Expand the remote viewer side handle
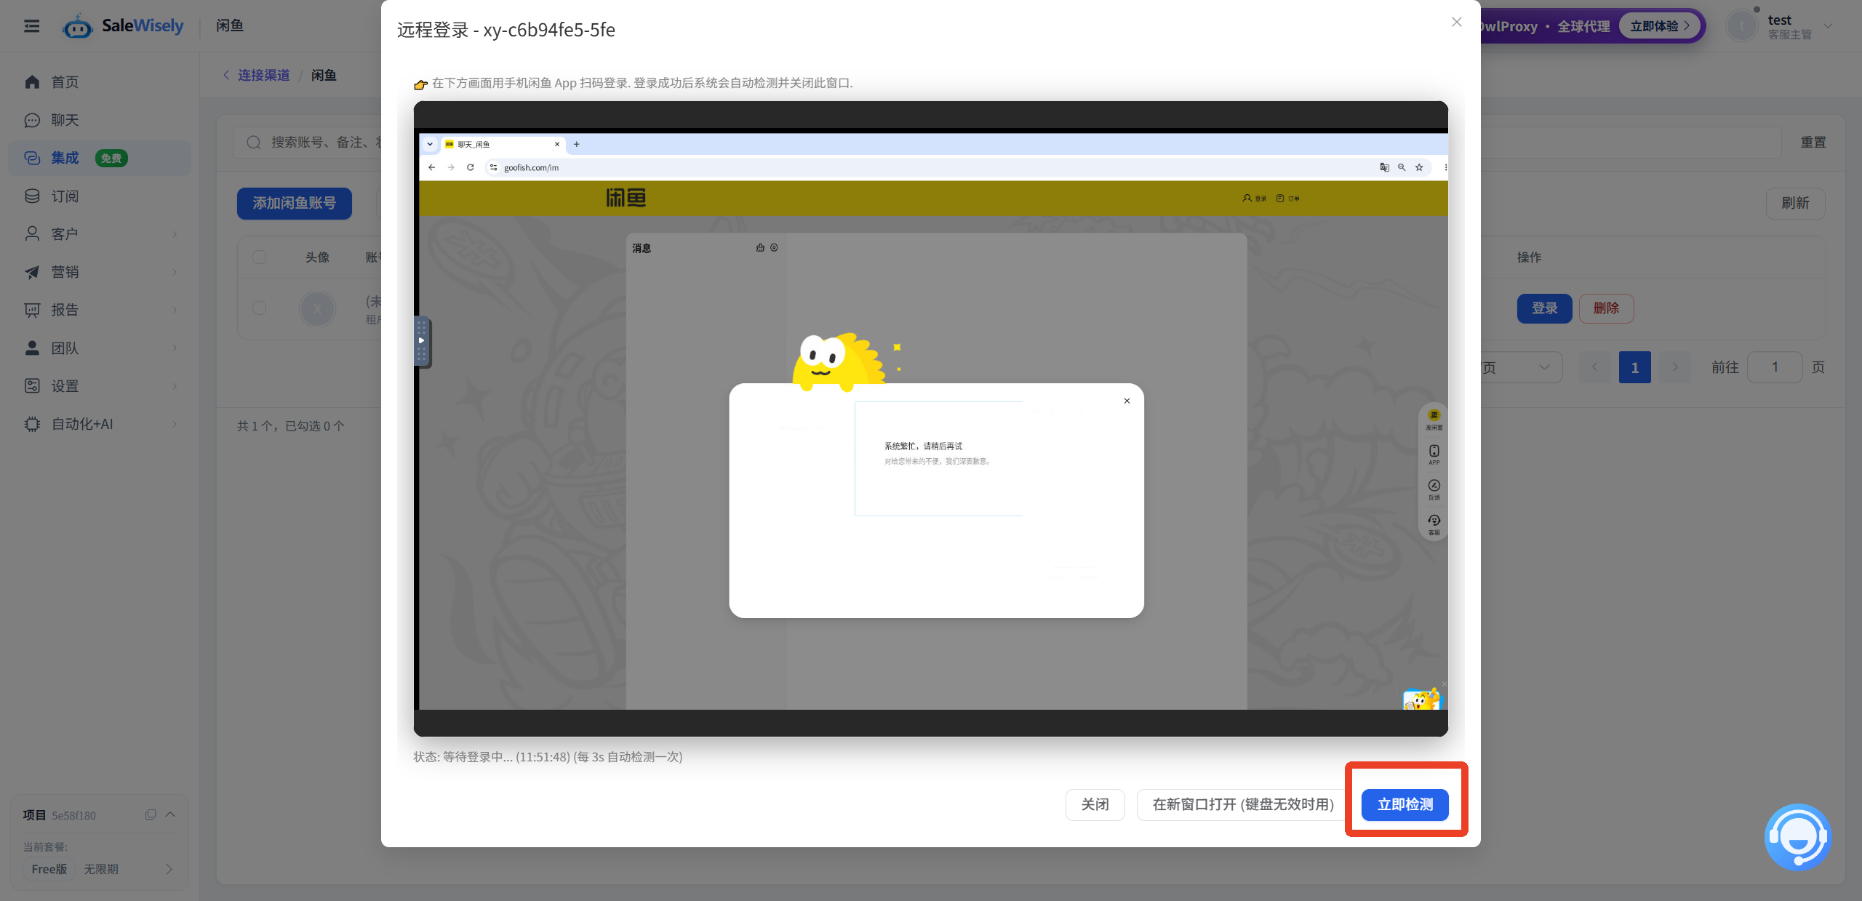The width and height of the screenshot is (1862, 901). [x=422, y=341]
